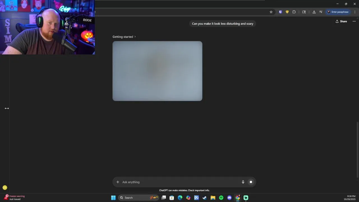Open File Explorer from the taskbar

coord(213,198)
